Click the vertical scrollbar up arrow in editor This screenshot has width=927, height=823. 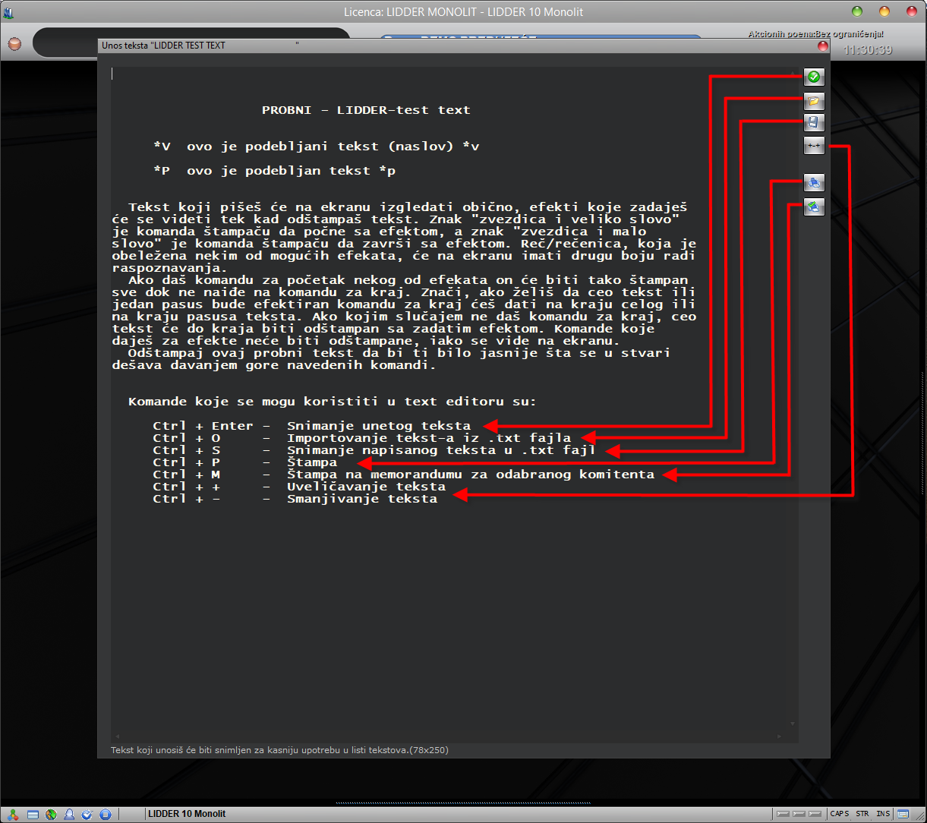(x=793, y=72)
